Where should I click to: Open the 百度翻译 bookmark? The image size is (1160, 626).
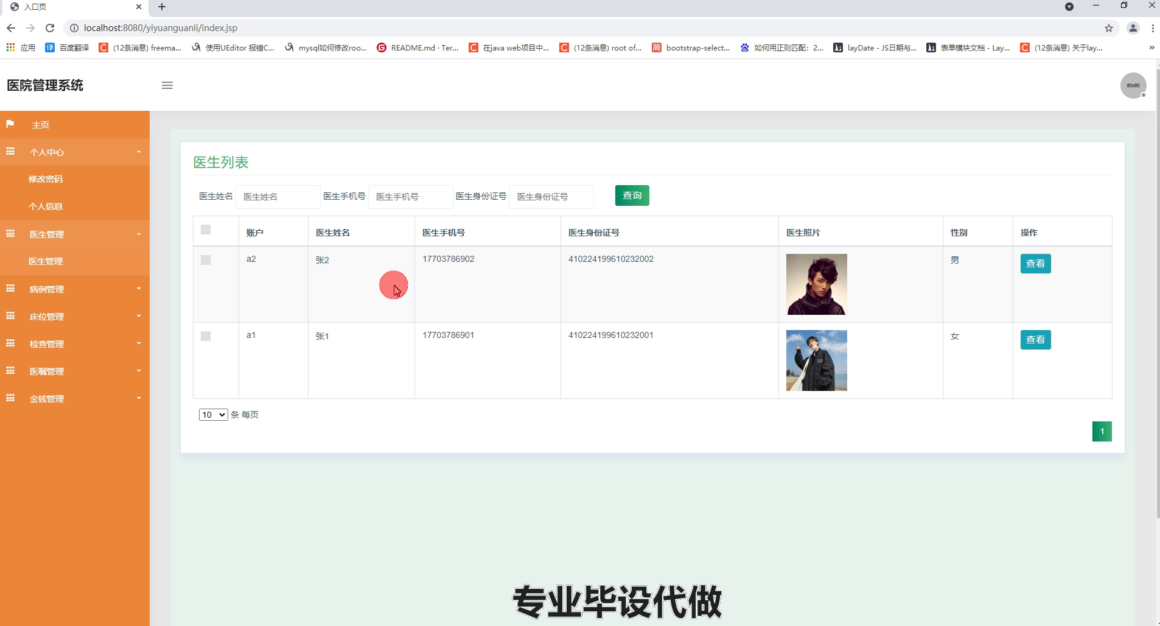[x=68, y=47]
